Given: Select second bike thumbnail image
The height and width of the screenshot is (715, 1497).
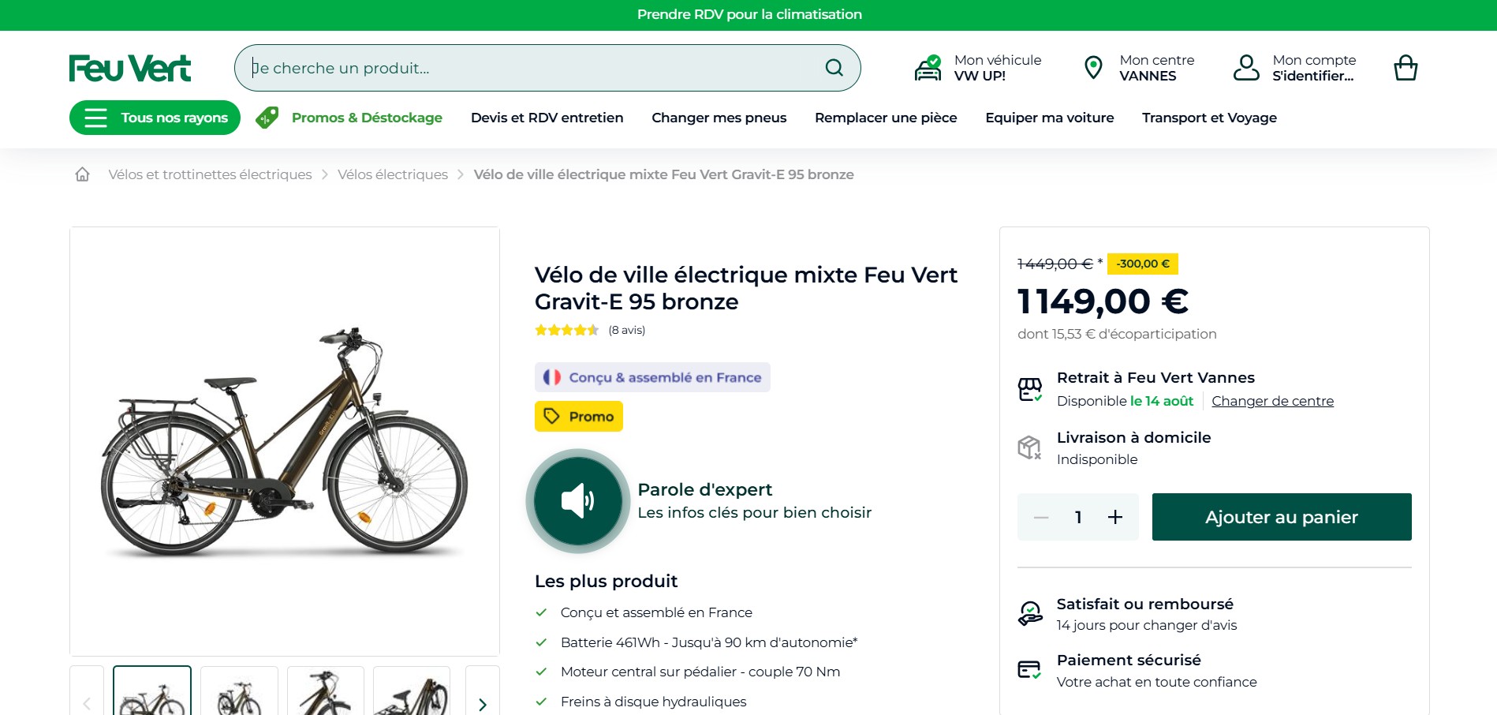Looking at the screenshot, I should [x=239, y=691].
